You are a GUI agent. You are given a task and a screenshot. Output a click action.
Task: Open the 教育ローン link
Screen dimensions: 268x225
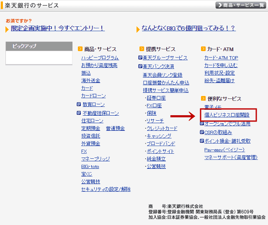94,104
